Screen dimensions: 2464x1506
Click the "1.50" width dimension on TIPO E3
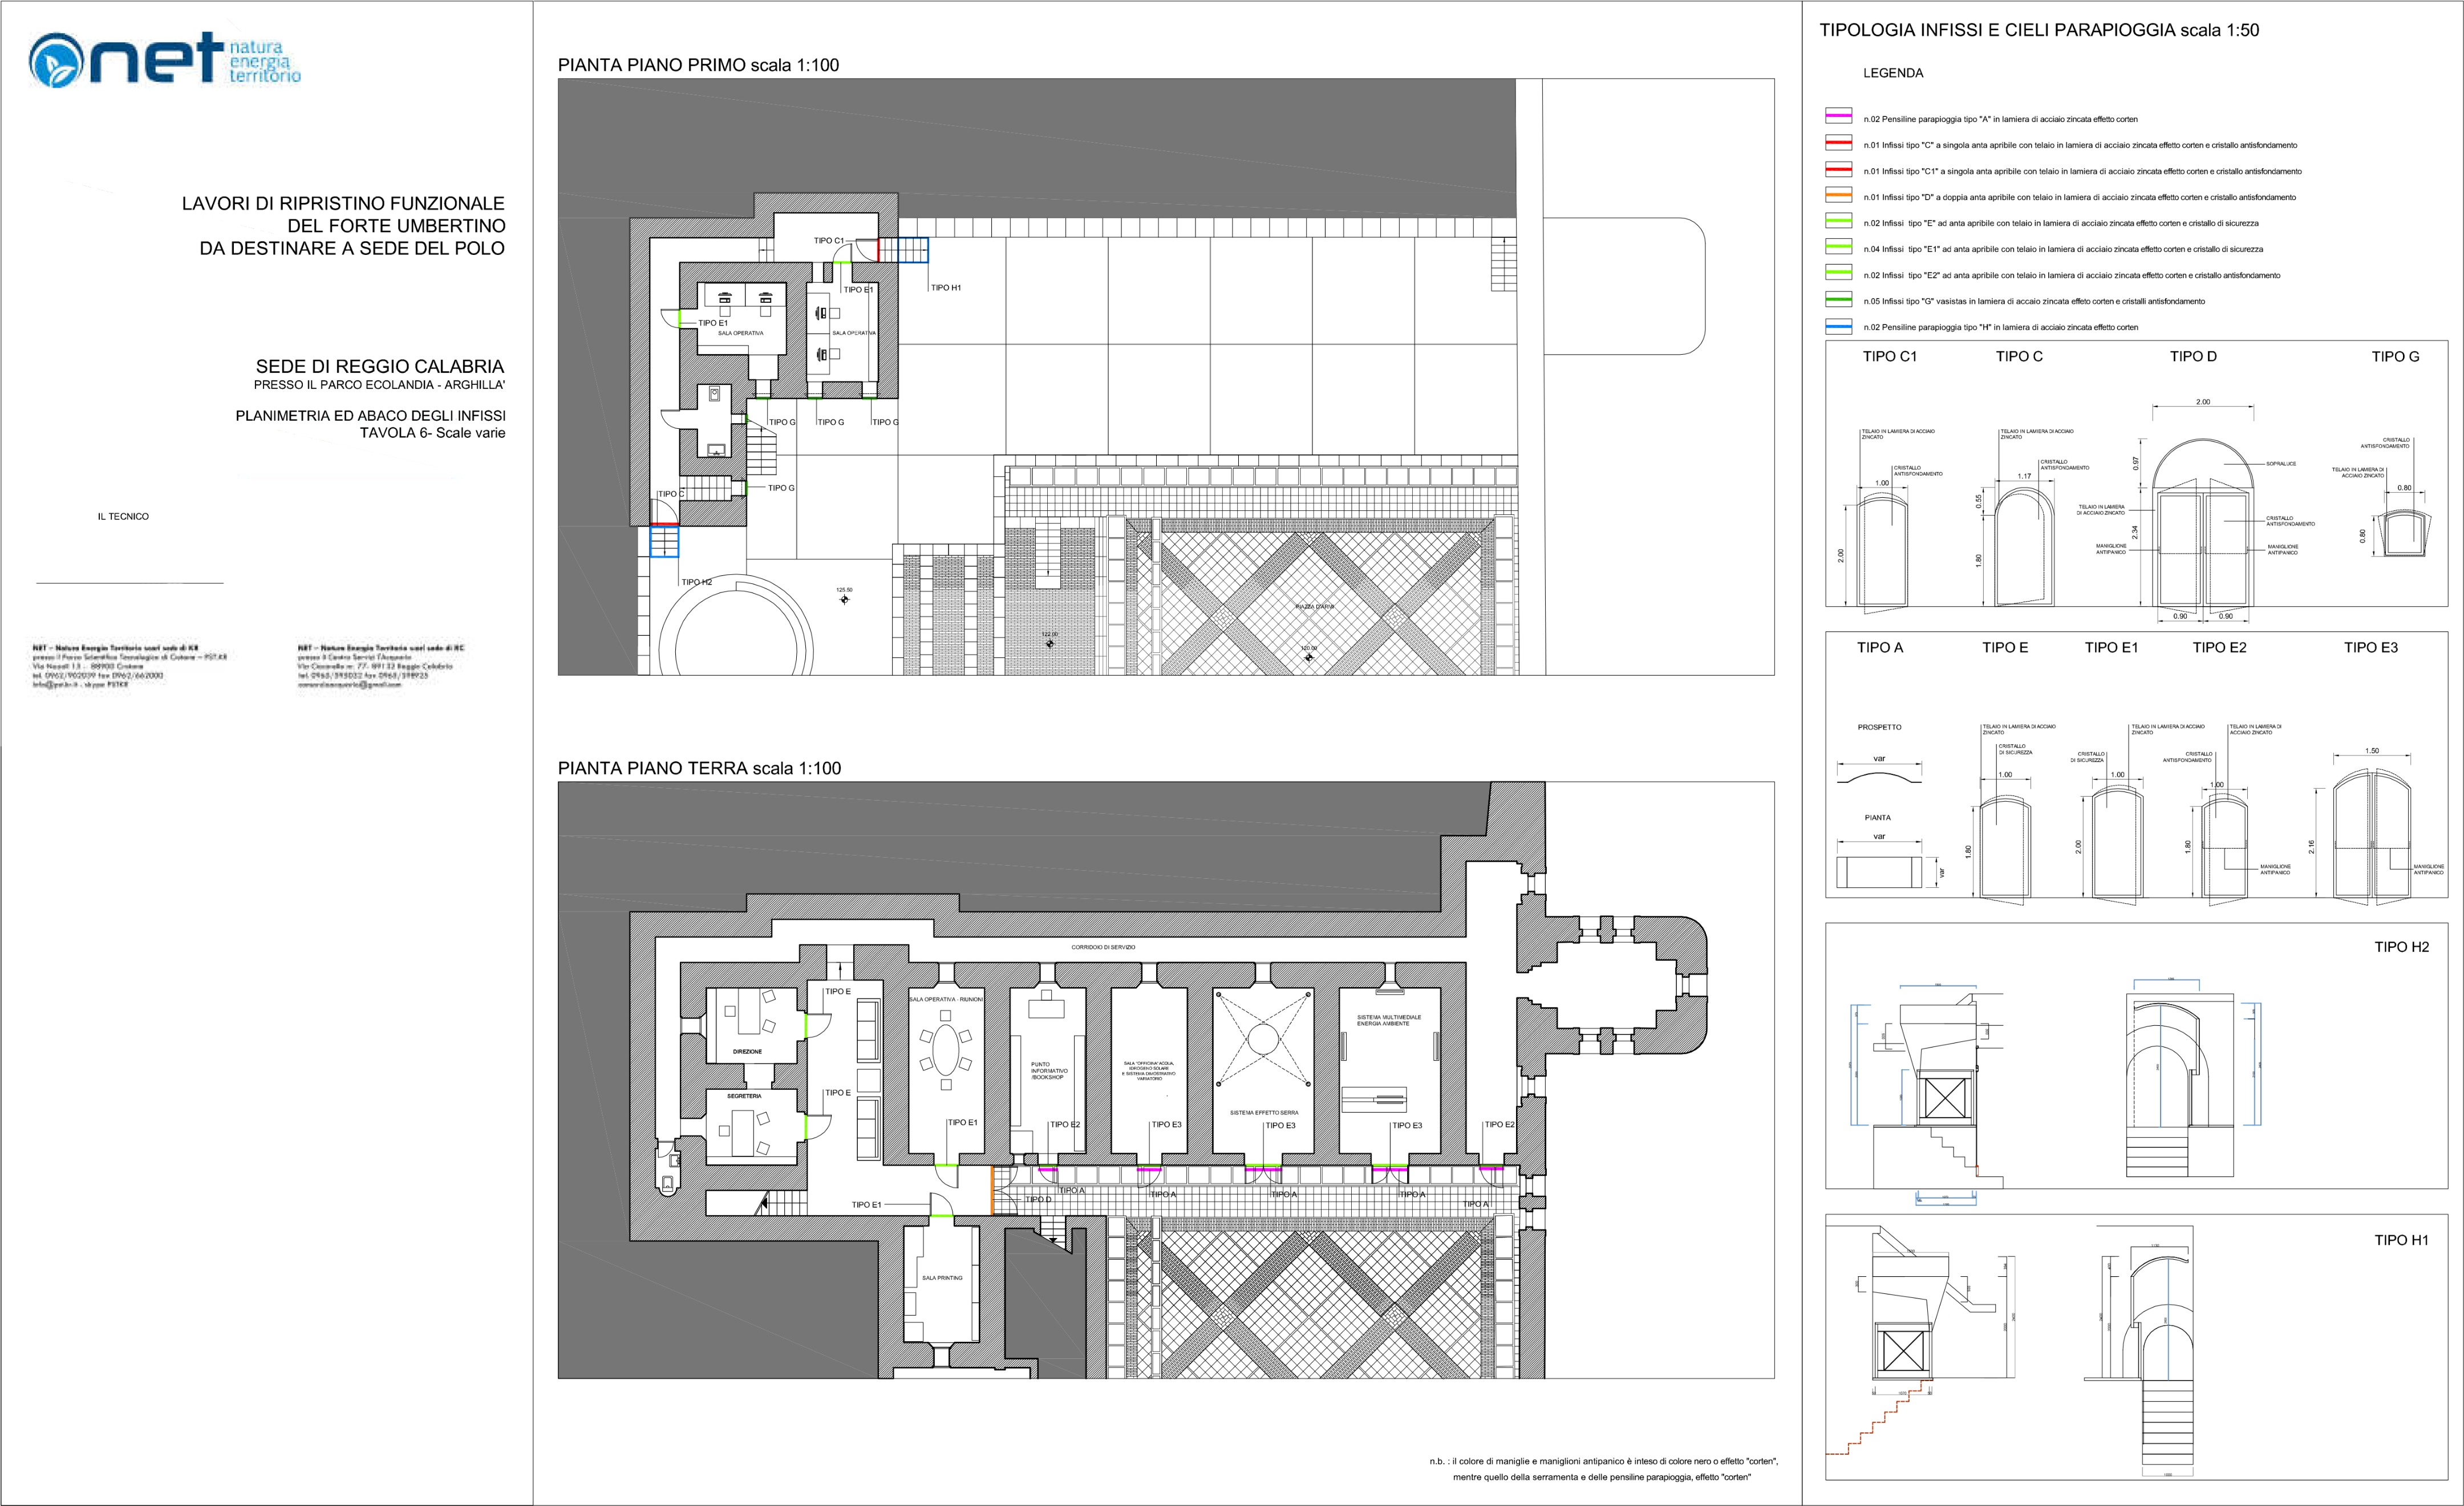(2372, 751)
